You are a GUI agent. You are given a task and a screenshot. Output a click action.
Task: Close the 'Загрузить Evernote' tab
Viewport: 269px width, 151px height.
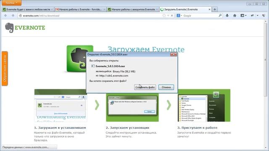tap(209, 9)
